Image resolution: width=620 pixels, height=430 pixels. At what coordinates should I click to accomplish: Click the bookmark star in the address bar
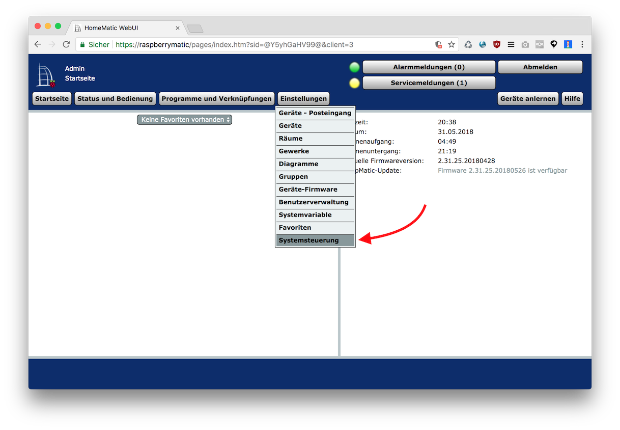coord(452,45)
